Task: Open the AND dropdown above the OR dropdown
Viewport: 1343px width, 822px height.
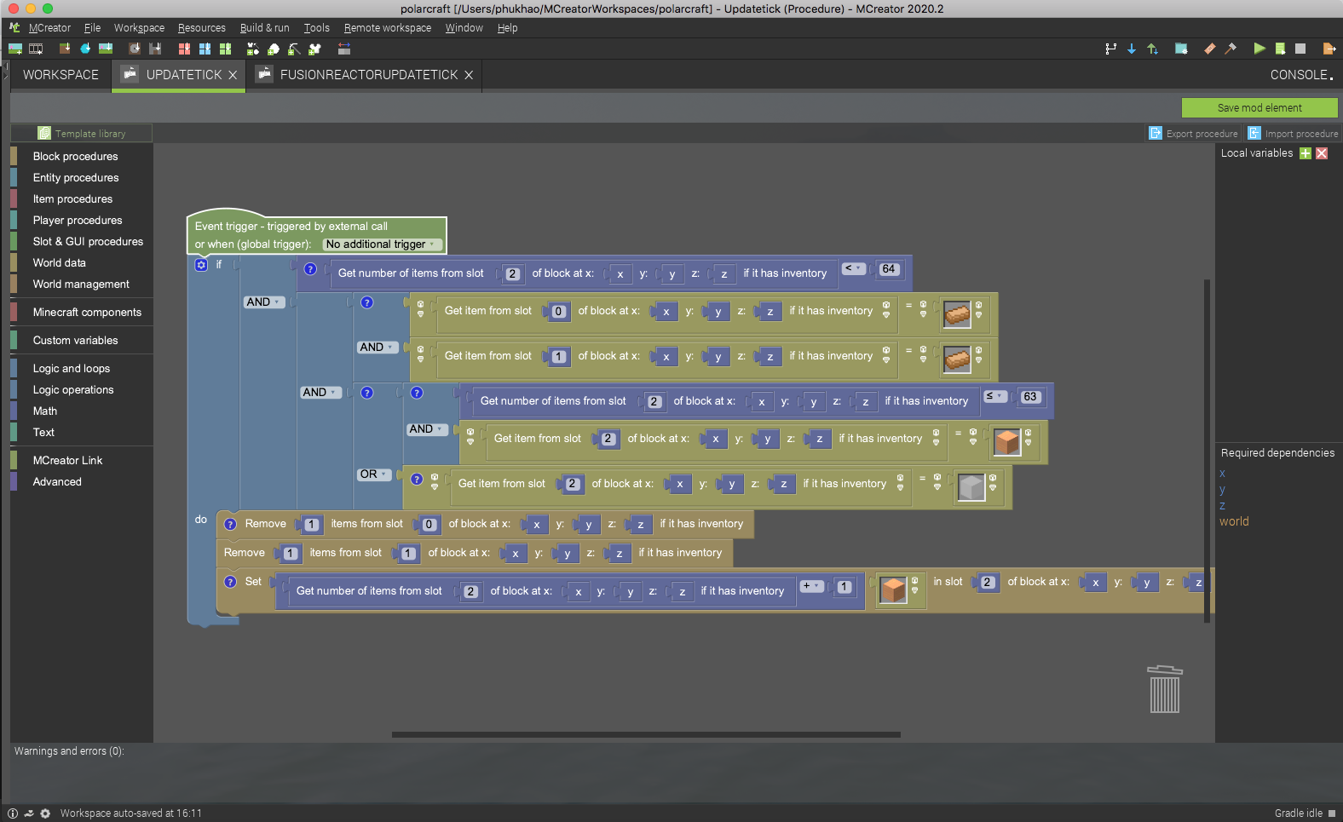Action: (427, 429)
